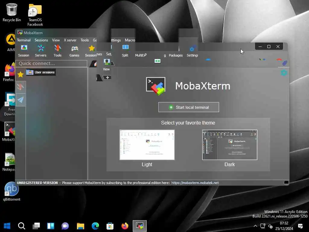The width and height of the screenshot is (309, 232).
Task: Open the Chat taskbar icon
Action: [x=65, y=226]
